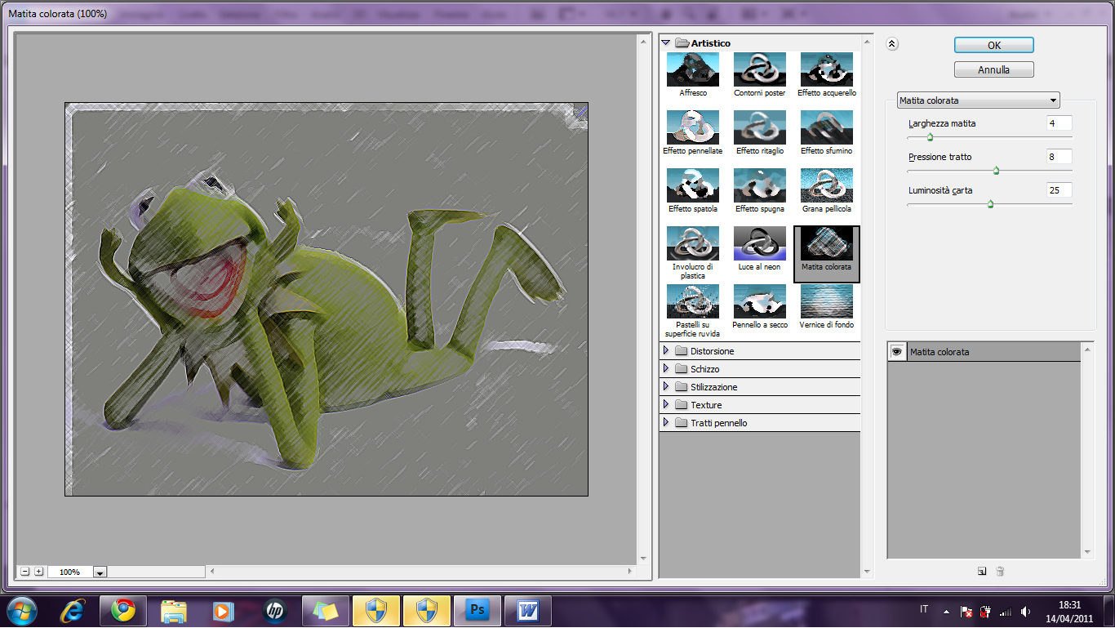Cancel with the Annulla button
This screenshot has height=628, width=1115.
tap(994, 69)
